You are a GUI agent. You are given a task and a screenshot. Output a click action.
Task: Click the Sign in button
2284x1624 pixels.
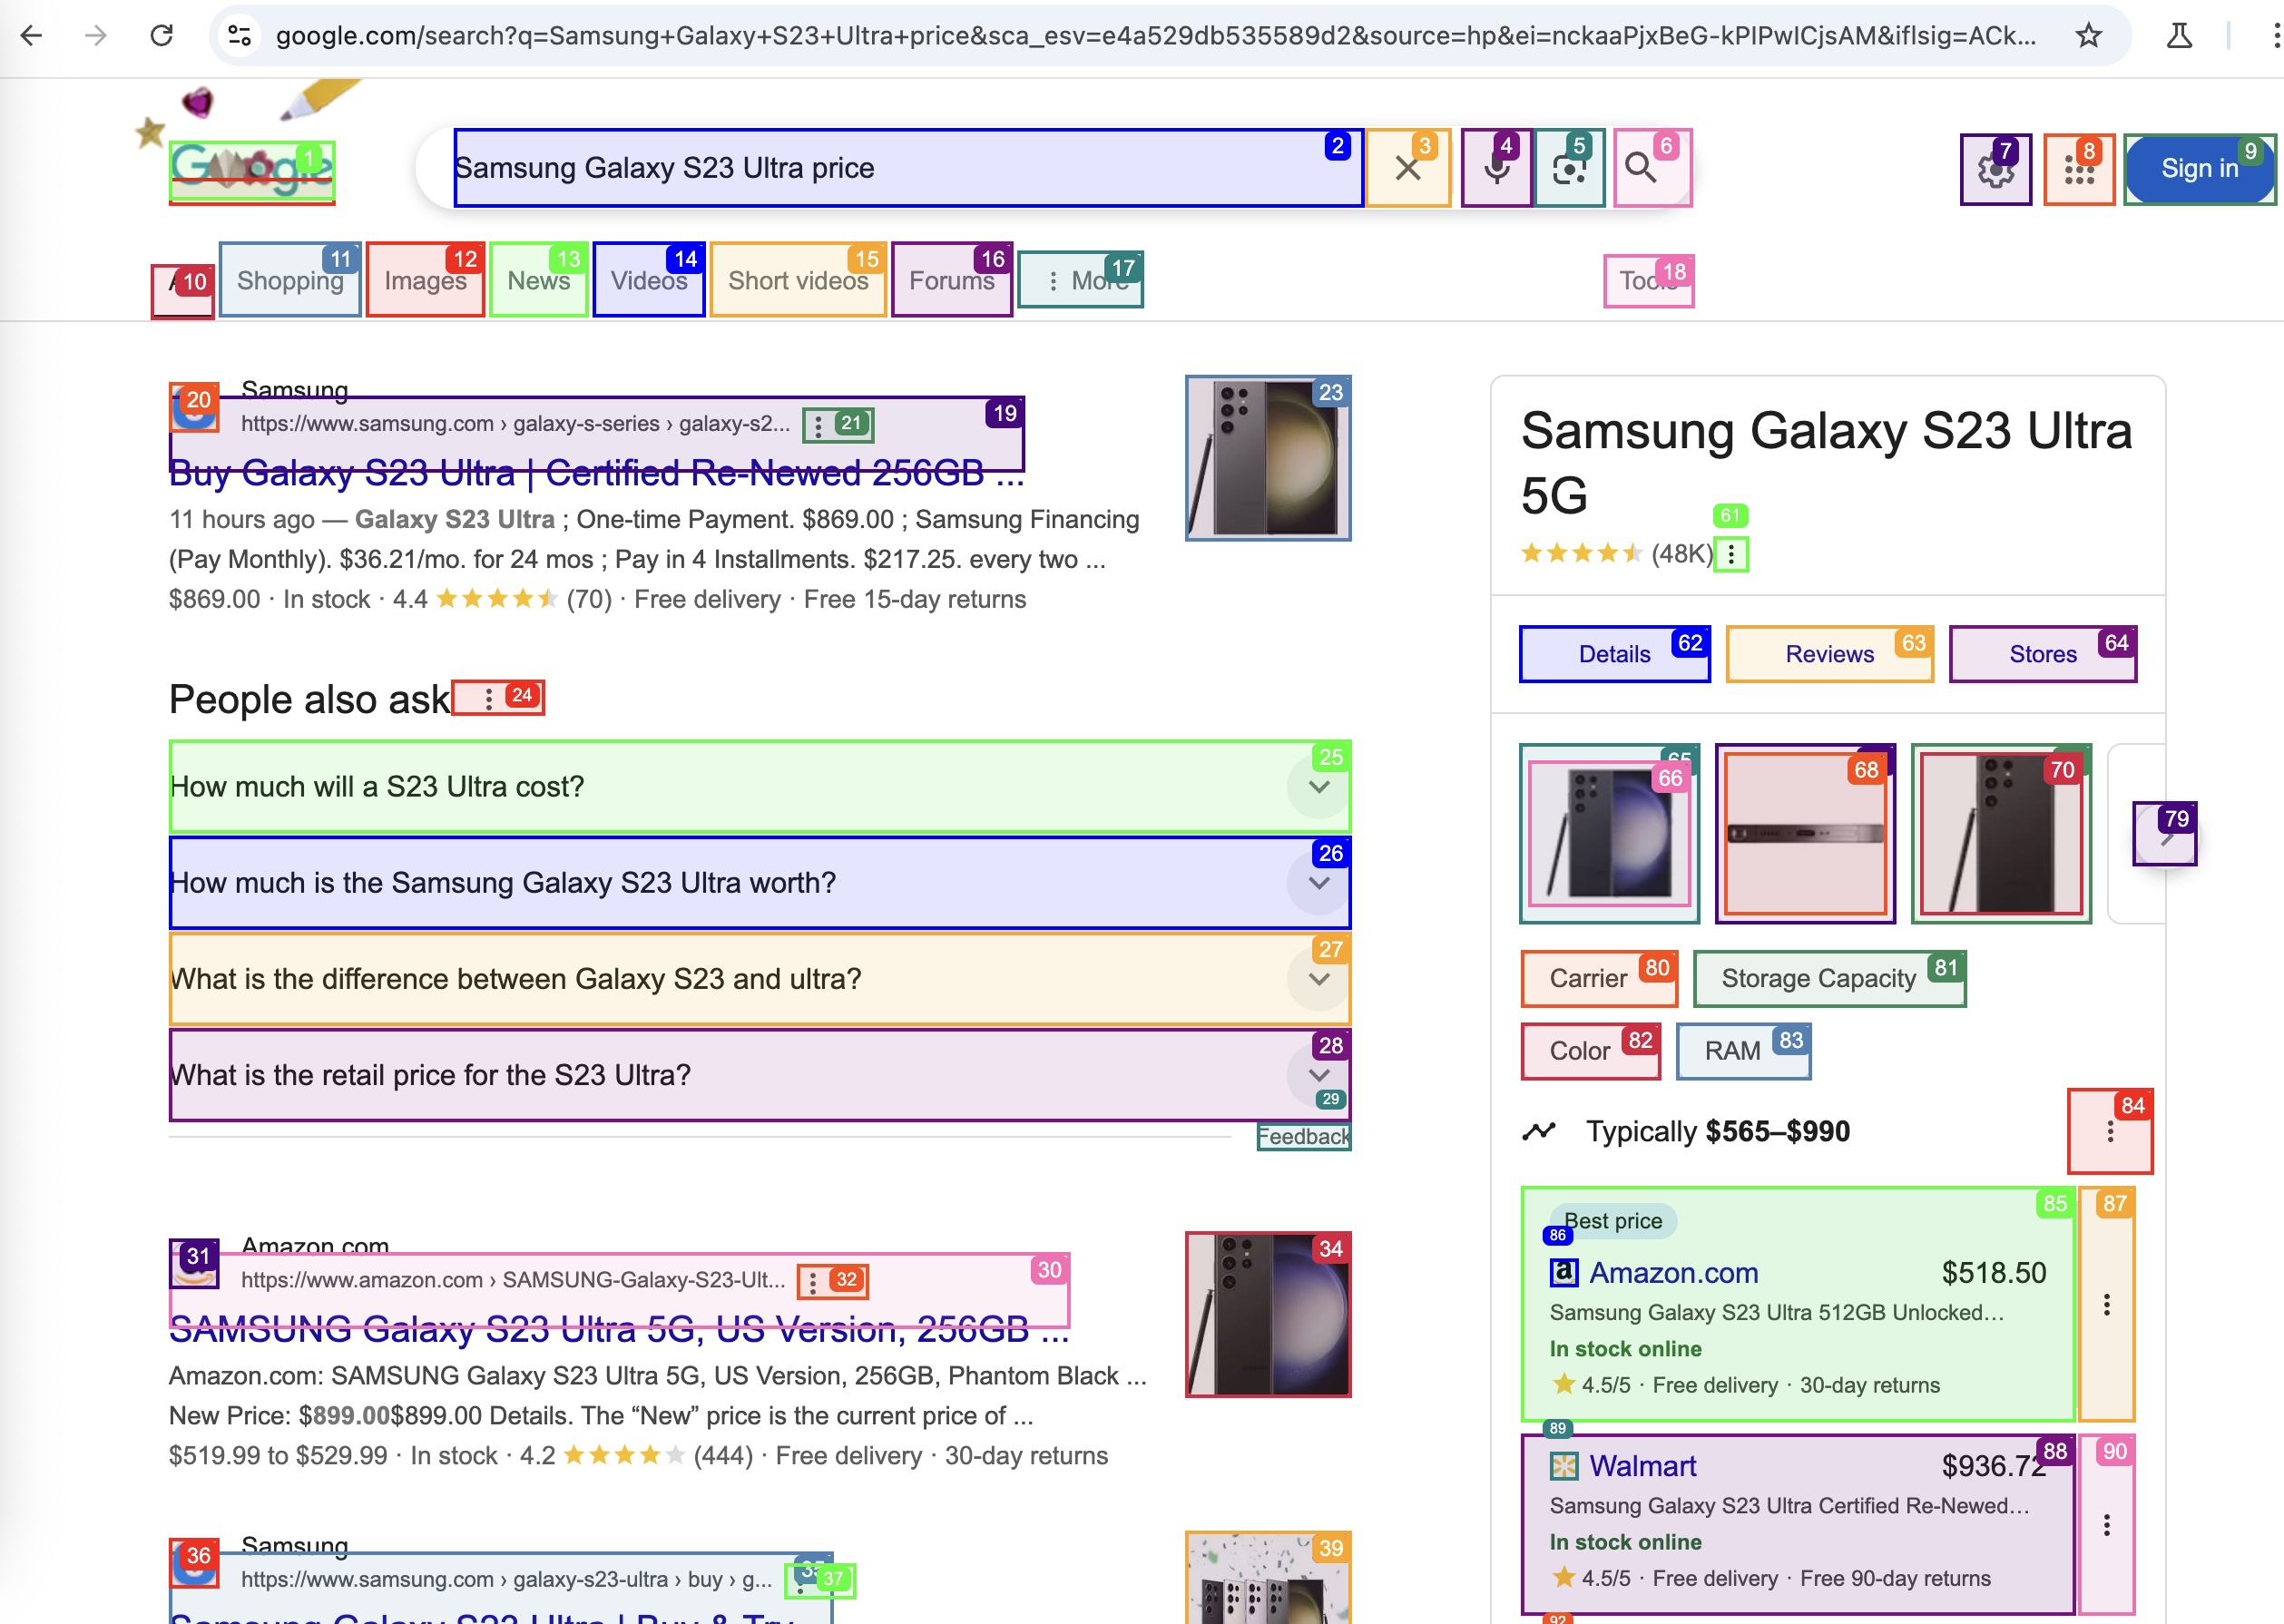2199,168
